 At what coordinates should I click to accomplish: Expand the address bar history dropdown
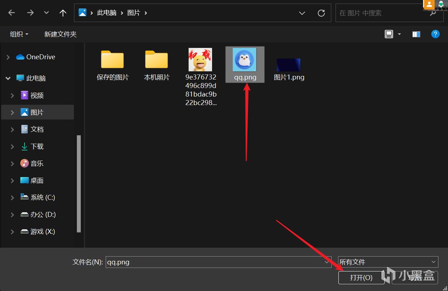click(x=302, y=13)
